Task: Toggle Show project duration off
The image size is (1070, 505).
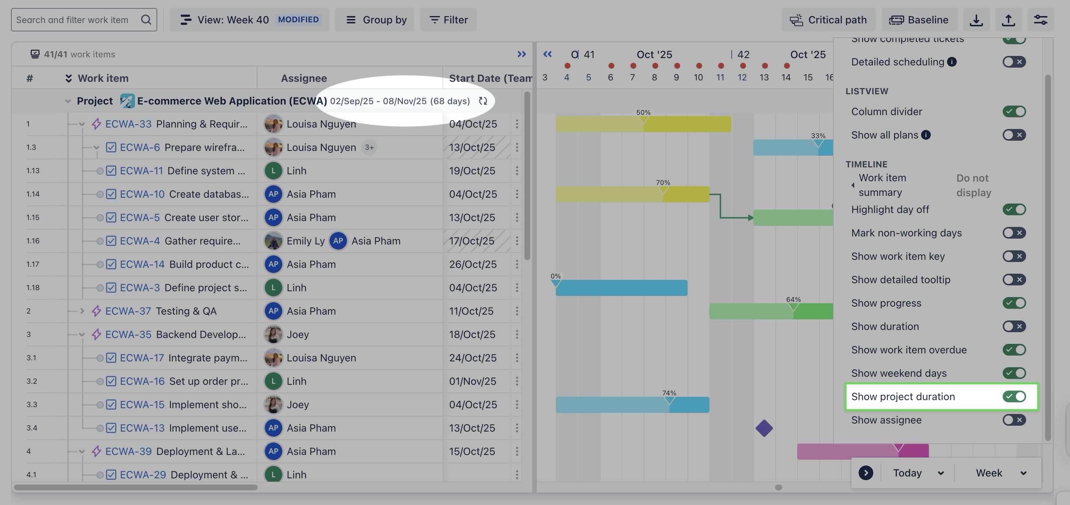Action: pos(1014,397)
